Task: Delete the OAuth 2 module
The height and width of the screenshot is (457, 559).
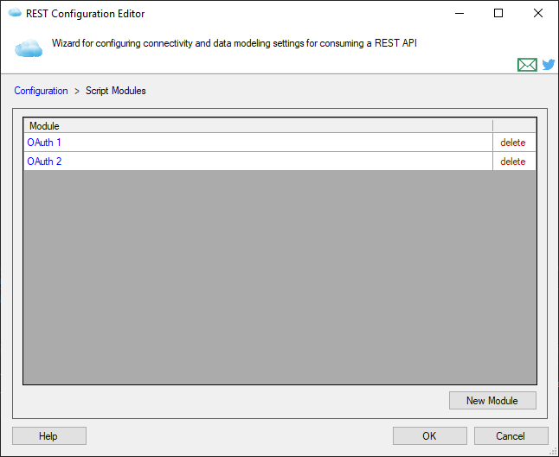Action: [x=512, y=162]
